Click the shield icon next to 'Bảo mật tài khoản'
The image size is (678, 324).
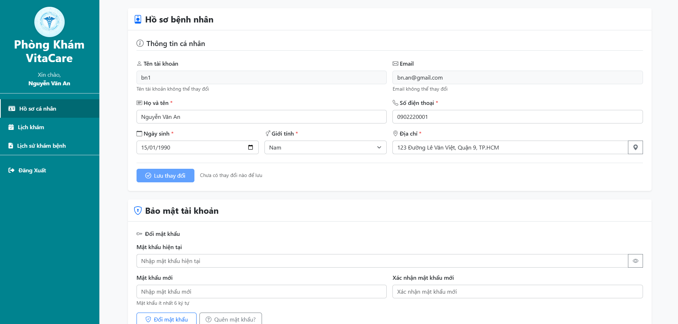click(138, 211)
